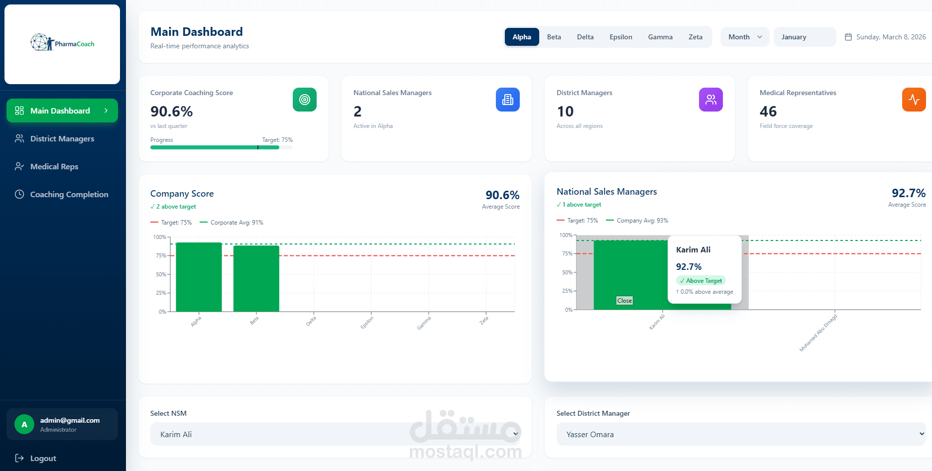Click the Medical Reps sidebar icon

pyautogui.click(x=19, y=166)
